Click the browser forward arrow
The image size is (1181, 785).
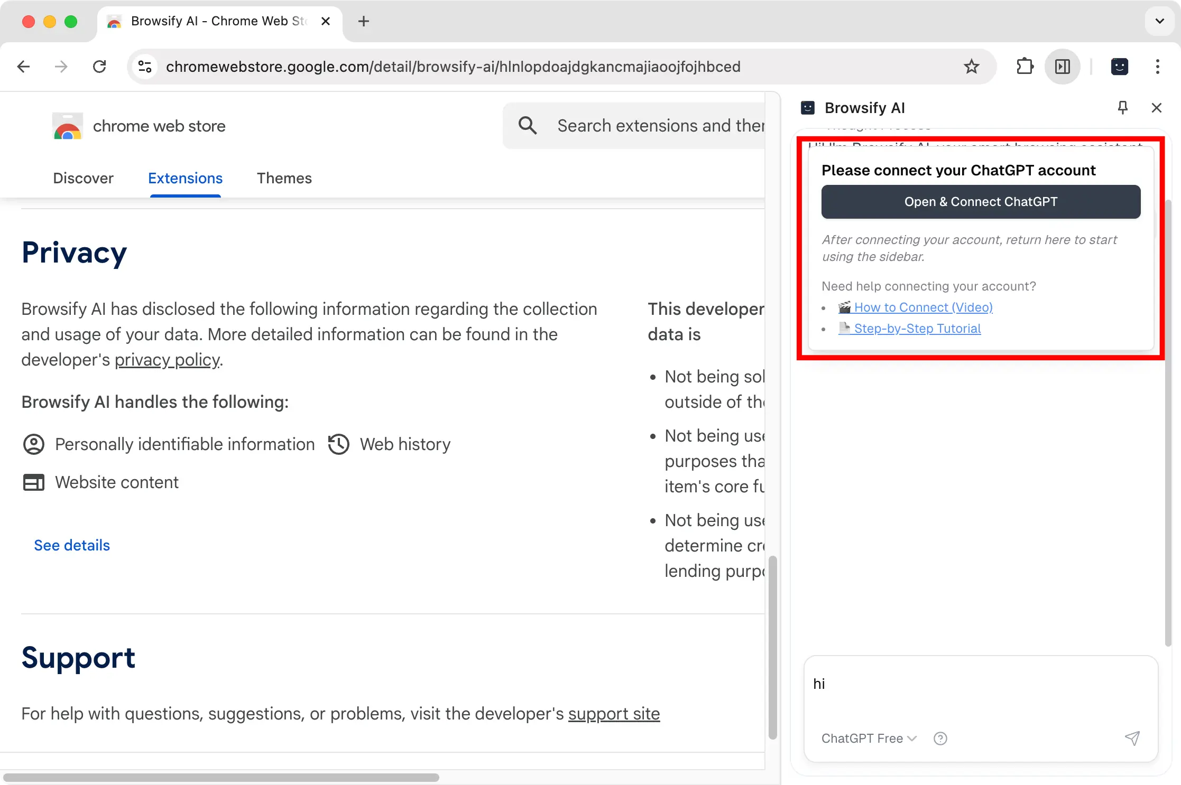61,67
